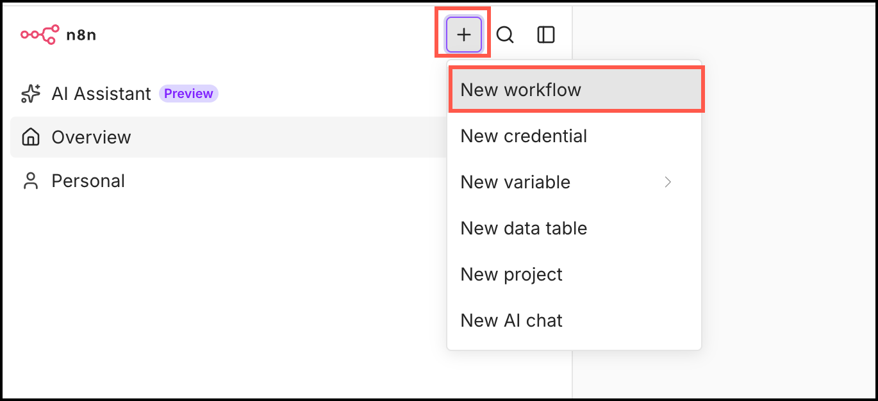Expand the New variable submenu chevron
The image size is (878, 401).
(x=668, y=182)
